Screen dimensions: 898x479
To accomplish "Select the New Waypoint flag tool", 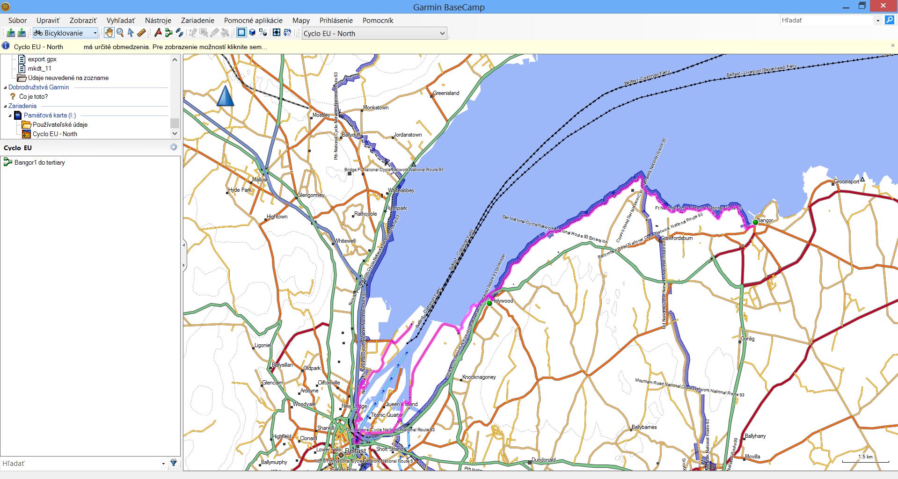I will [x=158, y=33].
